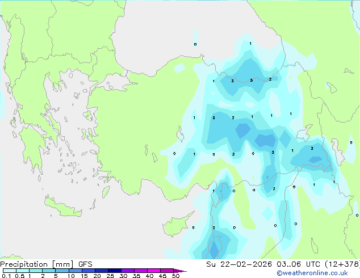Click the island of Cyprus on map
360x278 pixels.
175,225
